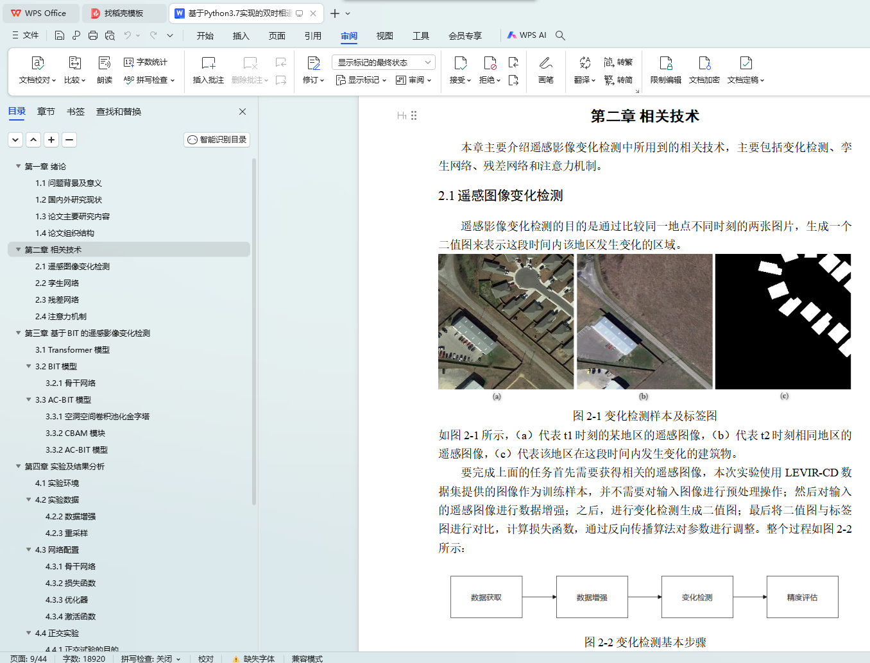Switch to 书签 tab in navigation pane
Viewport: 870px width, 663px height.
pos(76,112)
